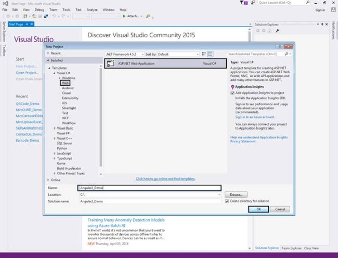Click the Open File toolbar icon

coord(34,16)
